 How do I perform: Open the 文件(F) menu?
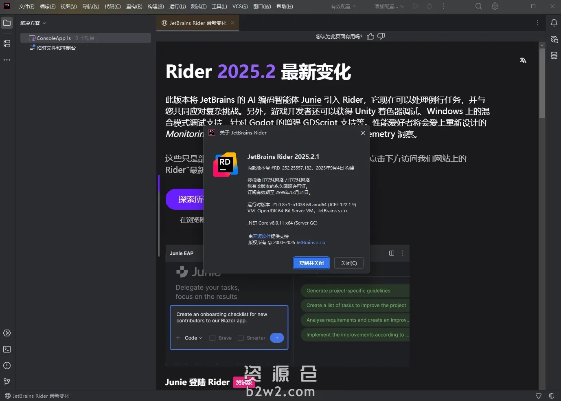pos(26,7)
